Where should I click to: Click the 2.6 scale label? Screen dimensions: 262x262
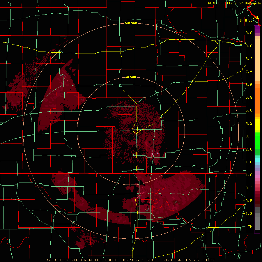coord(249,149)
